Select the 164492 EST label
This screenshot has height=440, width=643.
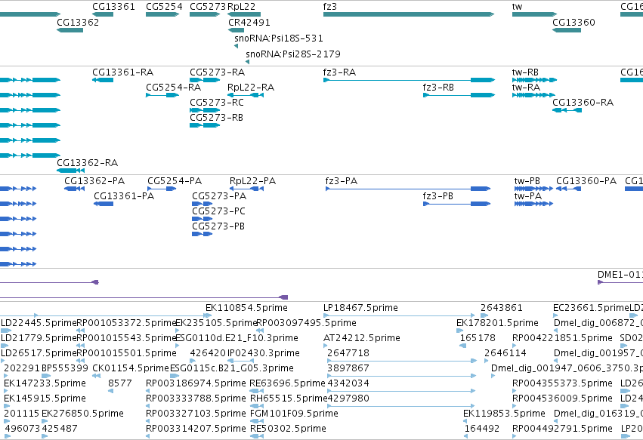point(482,429)
